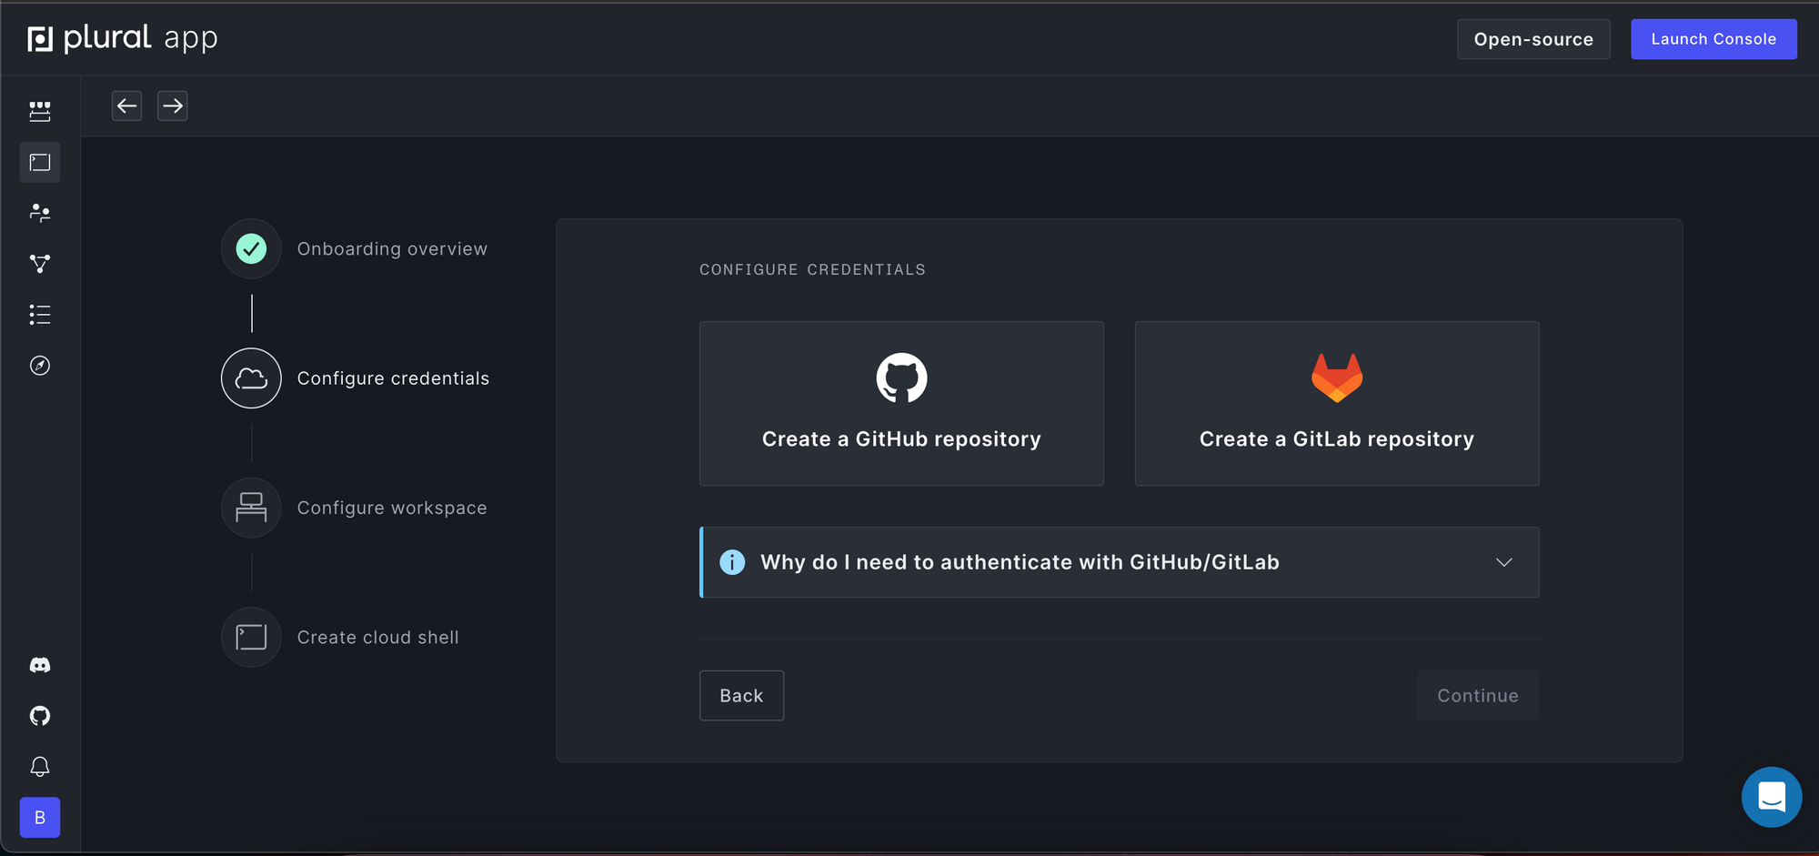Click Onboarding overview step label

coord(392,248)
